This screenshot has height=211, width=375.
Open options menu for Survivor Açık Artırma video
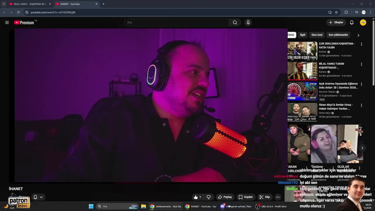pyautogui.click(x=361, y=84)
